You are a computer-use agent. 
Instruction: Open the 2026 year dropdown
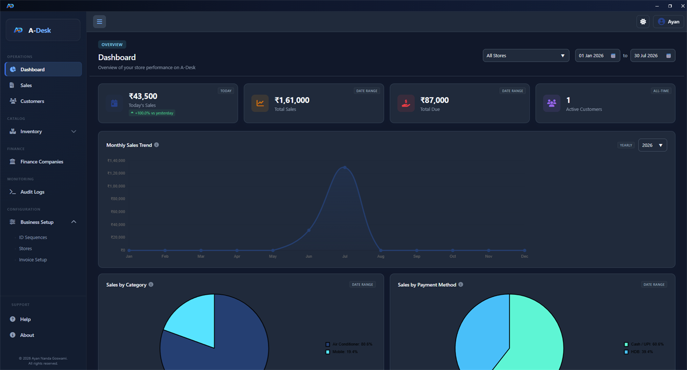653,145
